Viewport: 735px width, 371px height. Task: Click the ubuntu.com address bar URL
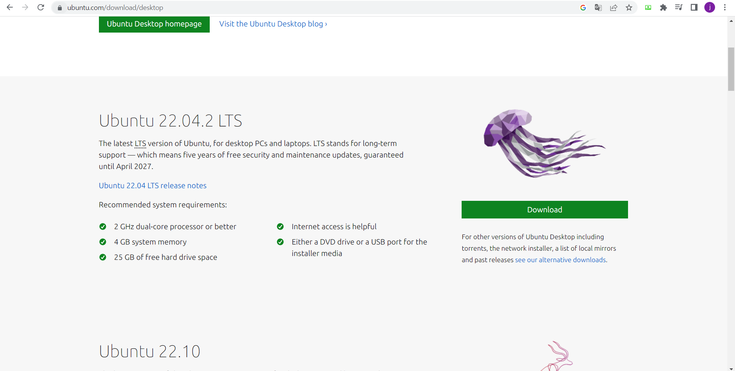[115, 8]
